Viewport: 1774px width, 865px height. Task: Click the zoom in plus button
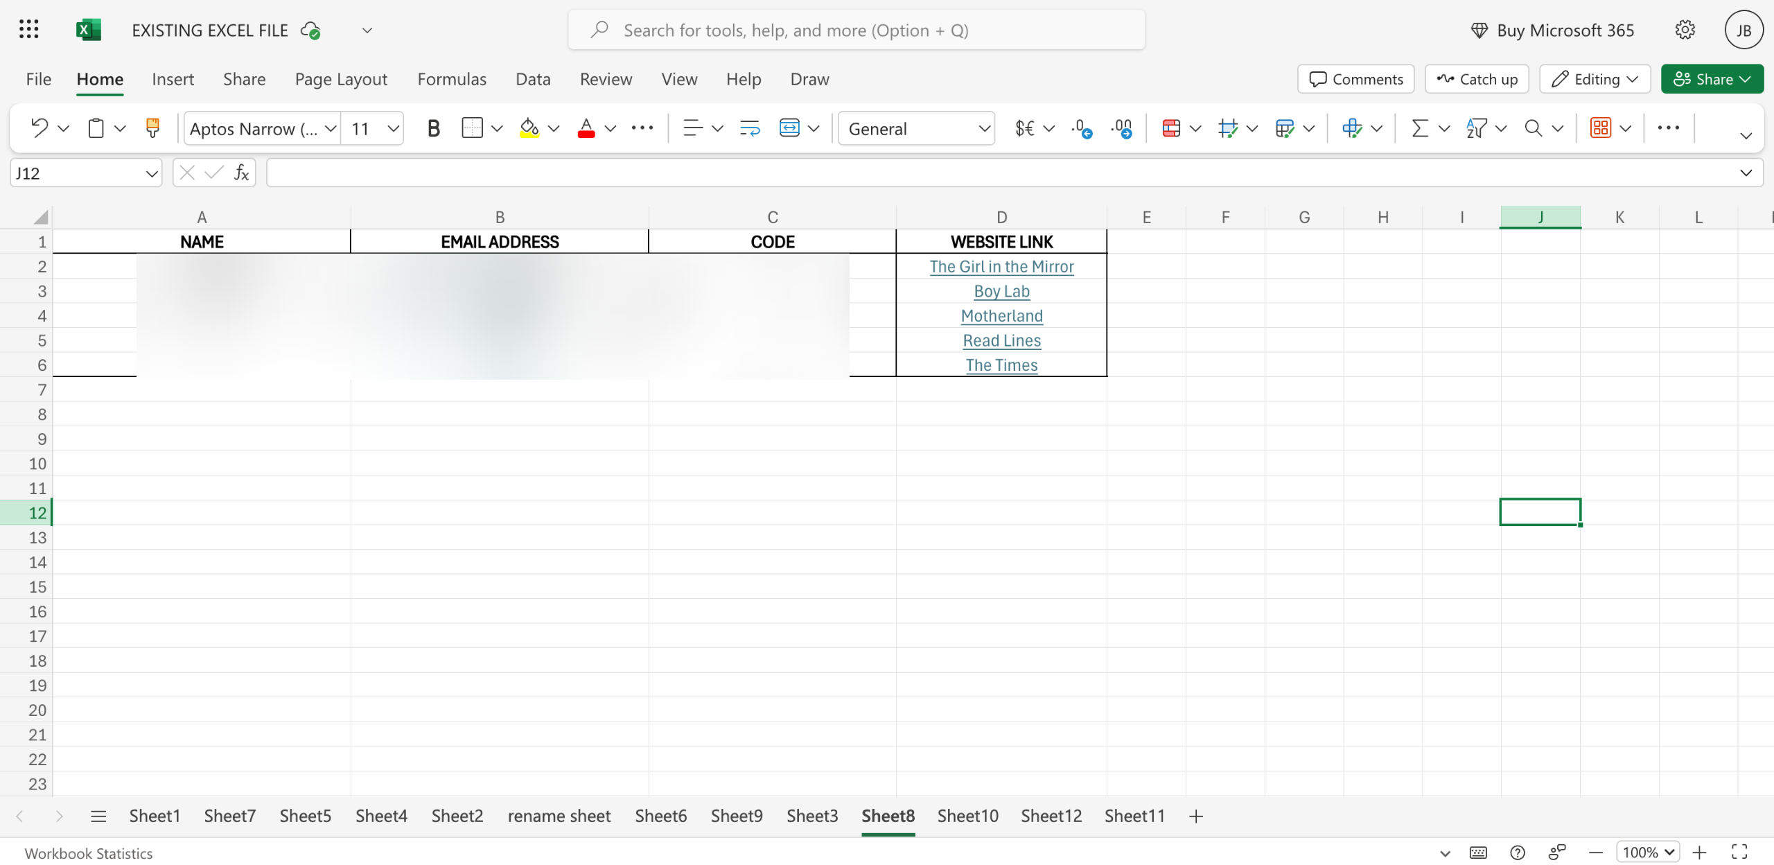point(1700,853)
